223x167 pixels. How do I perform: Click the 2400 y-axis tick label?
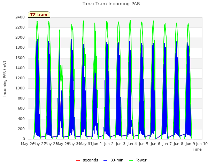[x=20, y=17]
